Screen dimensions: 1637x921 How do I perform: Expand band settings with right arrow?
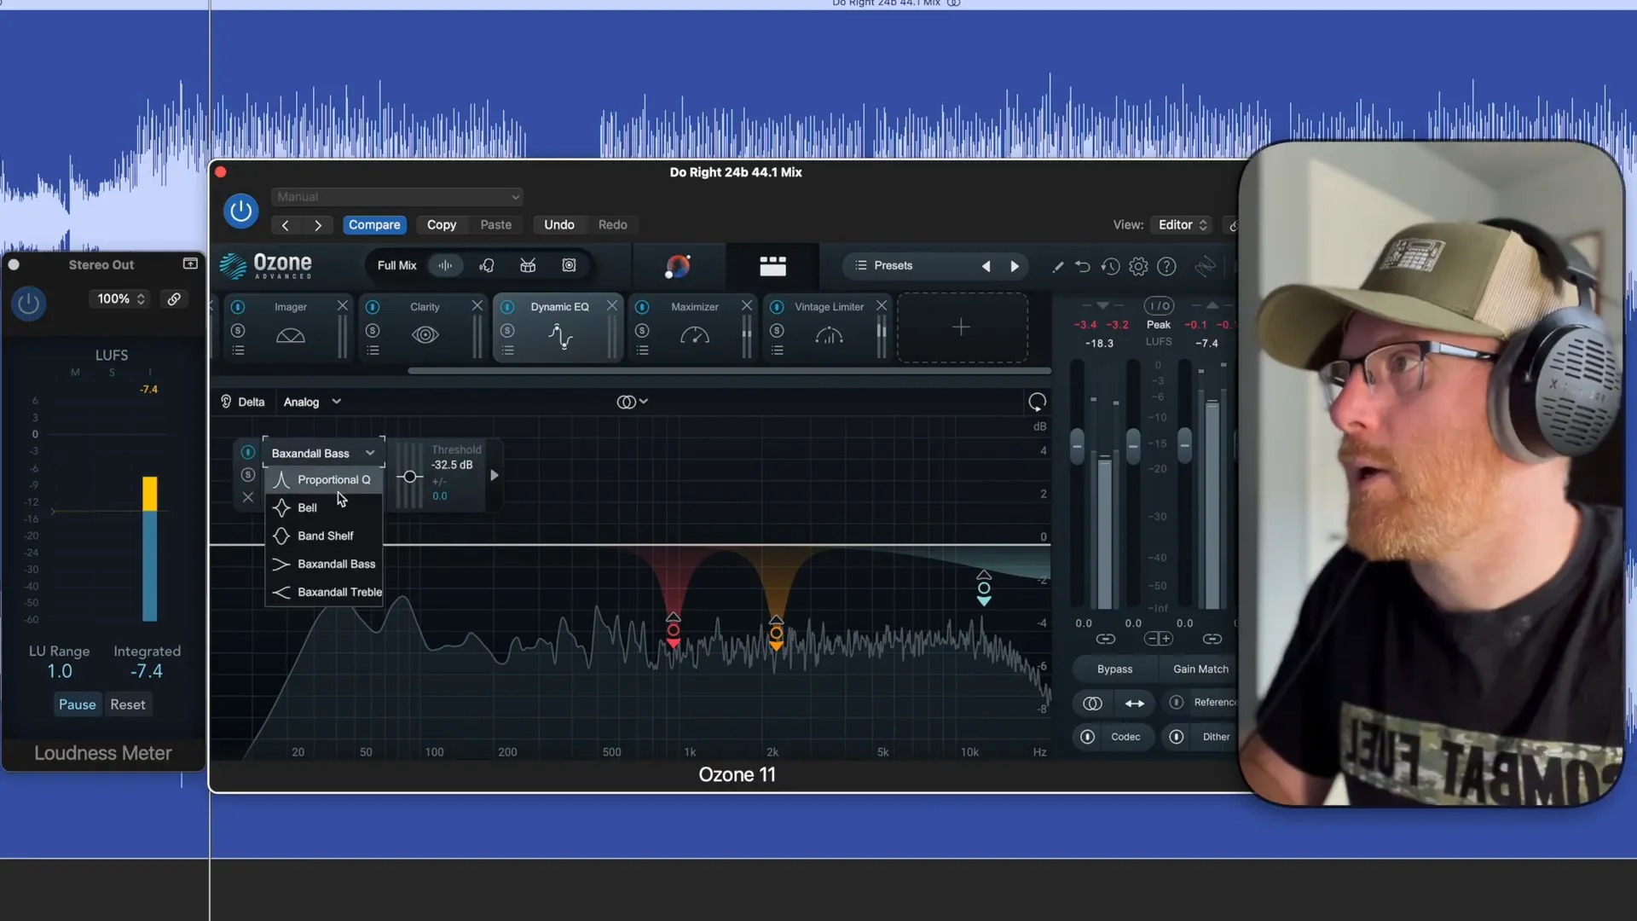click(x=495, y=476)
